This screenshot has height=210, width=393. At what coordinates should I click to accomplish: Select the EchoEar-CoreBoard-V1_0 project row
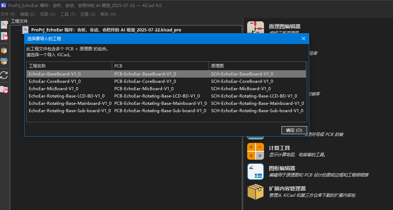tap(166, 81)
